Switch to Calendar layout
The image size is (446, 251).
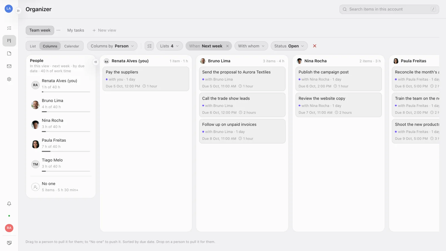pyautogui.click(x=72, y=46)
